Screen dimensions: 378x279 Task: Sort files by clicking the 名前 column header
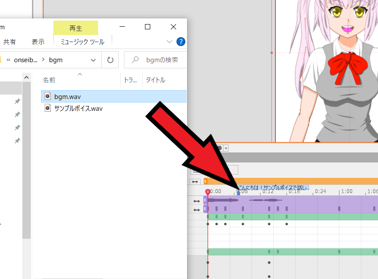click(50, 80)
